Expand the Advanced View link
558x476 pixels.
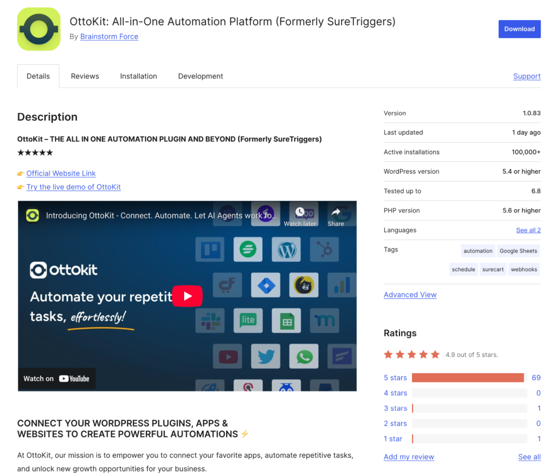(x=410, y=295)
